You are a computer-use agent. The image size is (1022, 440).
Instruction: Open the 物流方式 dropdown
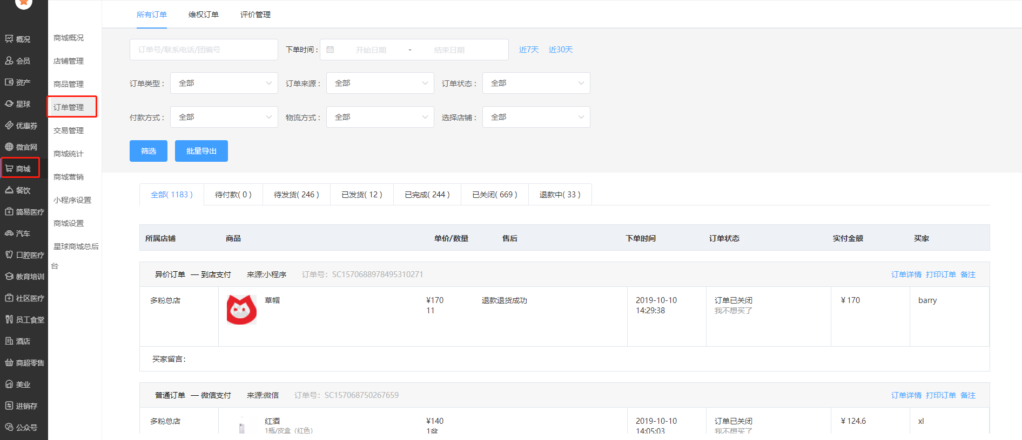(x=380, y=117)
